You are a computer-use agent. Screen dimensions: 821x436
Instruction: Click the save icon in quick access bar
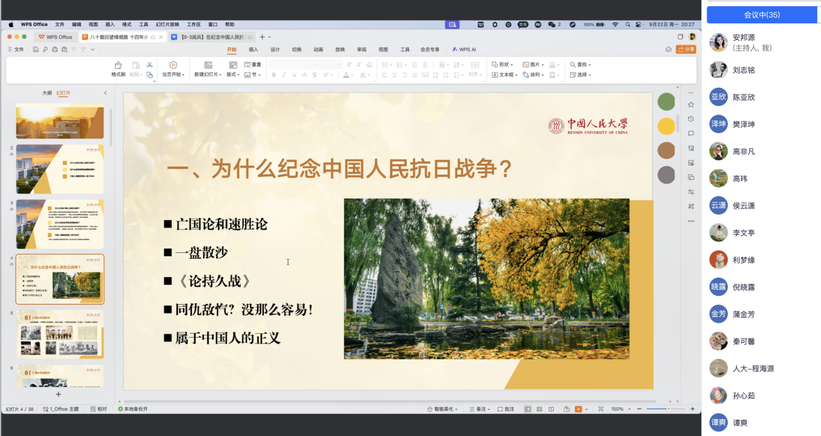36,49
